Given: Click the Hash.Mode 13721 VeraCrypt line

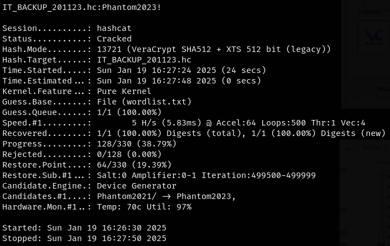Looking at the screenshot, I should (x=167, y=49).
